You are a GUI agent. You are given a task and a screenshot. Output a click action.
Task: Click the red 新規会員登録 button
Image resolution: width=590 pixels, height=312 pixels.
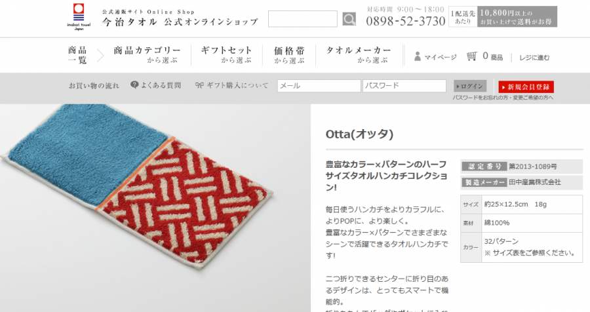click(x=526, y=87)
